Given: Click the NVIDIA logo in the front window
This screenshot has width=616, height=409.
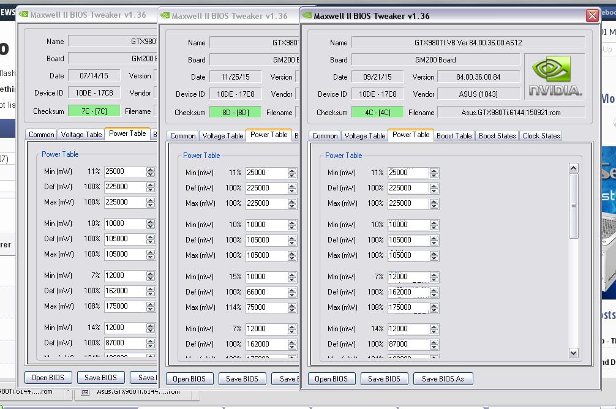Looking at the screenshot, I should click(x=554, y=76).
